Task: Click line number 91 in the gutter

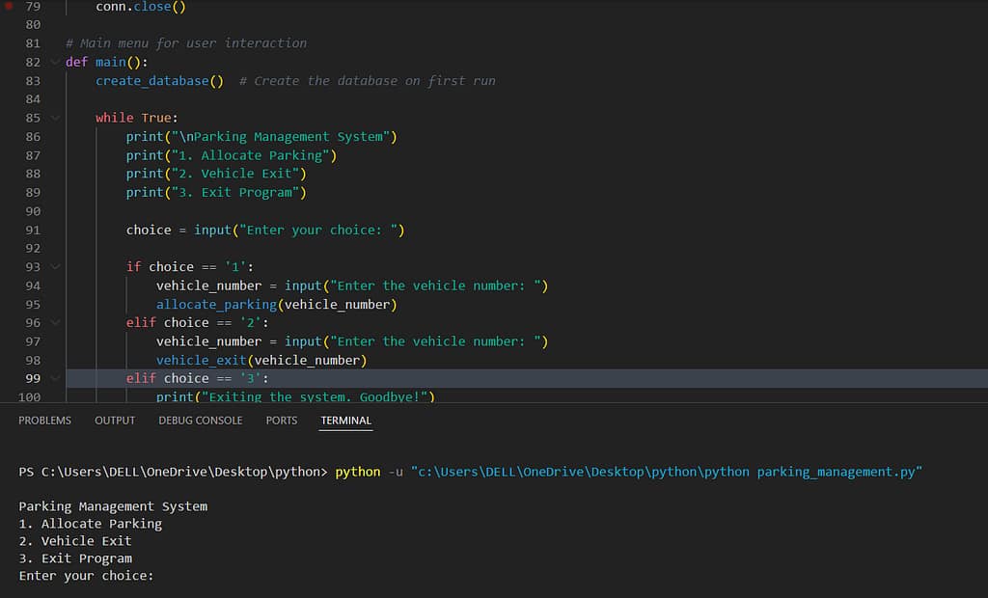Action: [x=33, y=230]
